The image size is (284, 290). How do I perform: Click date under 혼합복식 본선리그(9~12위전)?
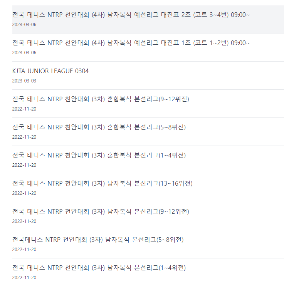[x=24, y=109]
